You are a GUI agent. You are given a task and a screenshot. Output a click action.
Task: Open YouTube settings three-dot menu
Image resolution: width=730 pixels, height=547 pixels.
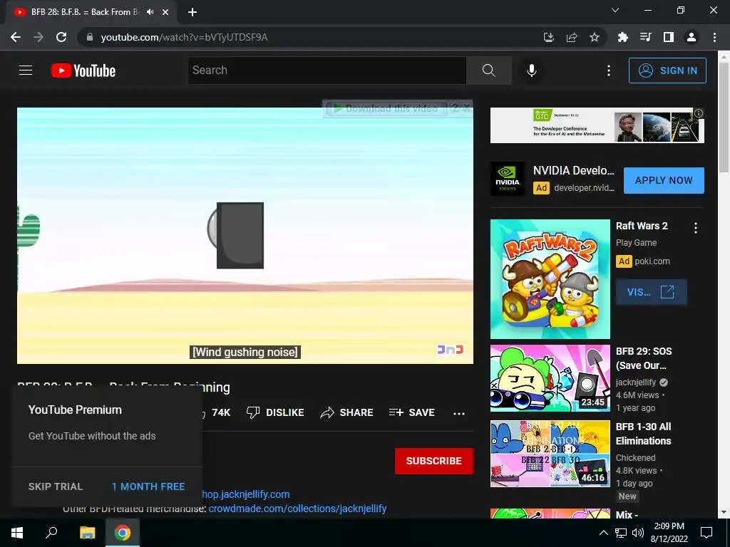point(609,71)
